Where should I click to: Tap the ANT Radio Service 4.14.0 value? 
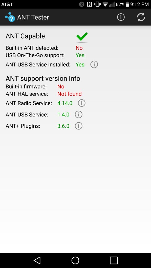(65, 103)
